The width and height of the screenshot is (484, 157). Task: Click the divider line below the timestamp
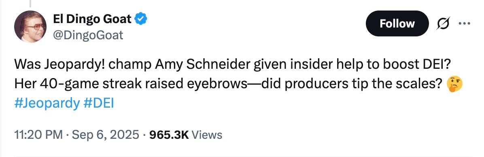242,156
